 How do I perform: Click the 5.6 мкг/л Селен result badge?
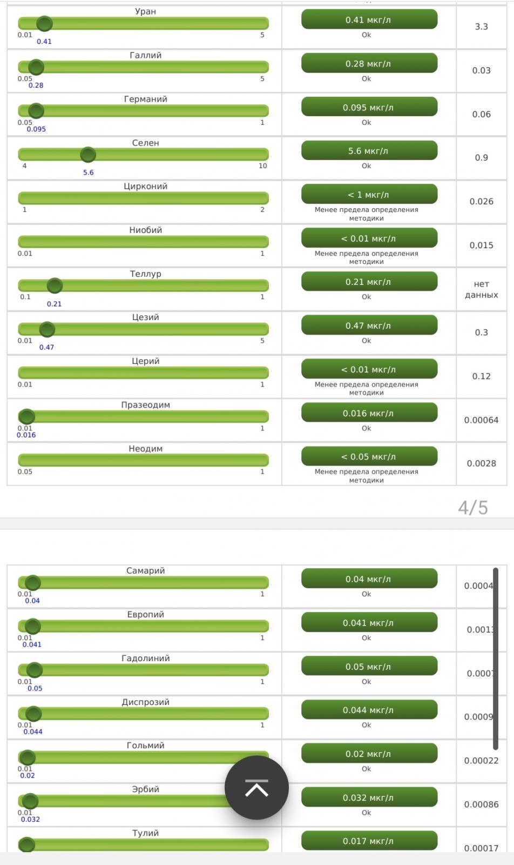point(369,151)
